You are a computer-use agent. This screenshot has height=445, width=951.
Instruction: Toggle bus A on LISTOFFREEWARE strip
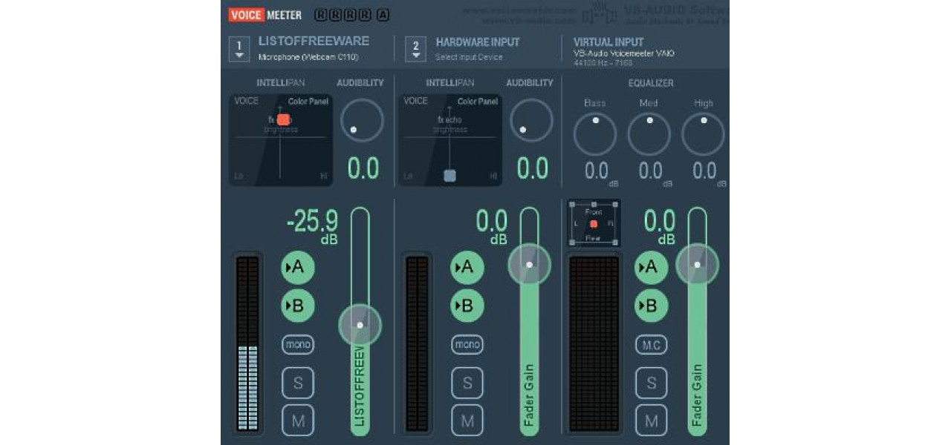click(298, 268)
